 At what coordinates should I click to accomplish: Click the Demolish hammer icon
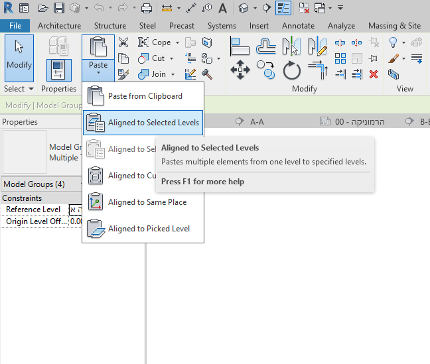pos(207,74)
